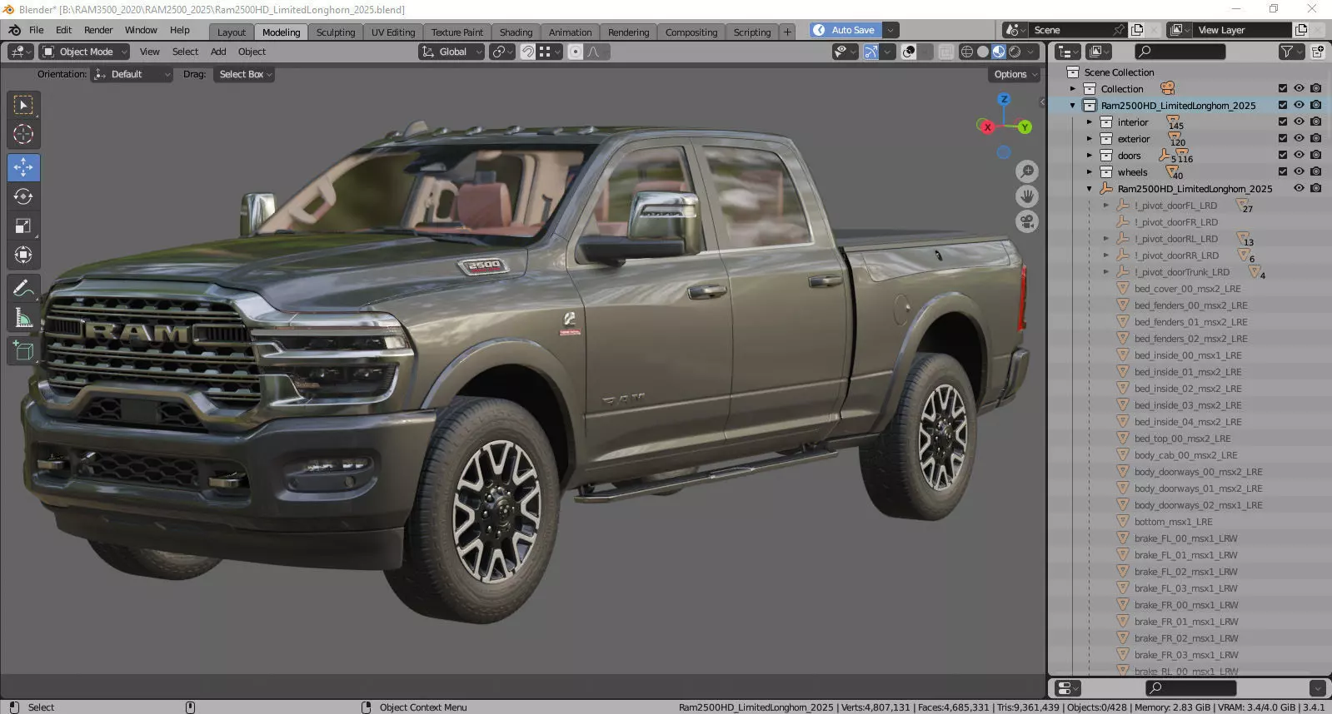Image resolution: width=1332 pixels, height=714 pixels.
Task: Open the Global transform orientation dropdown
Action: click(451, 52)
